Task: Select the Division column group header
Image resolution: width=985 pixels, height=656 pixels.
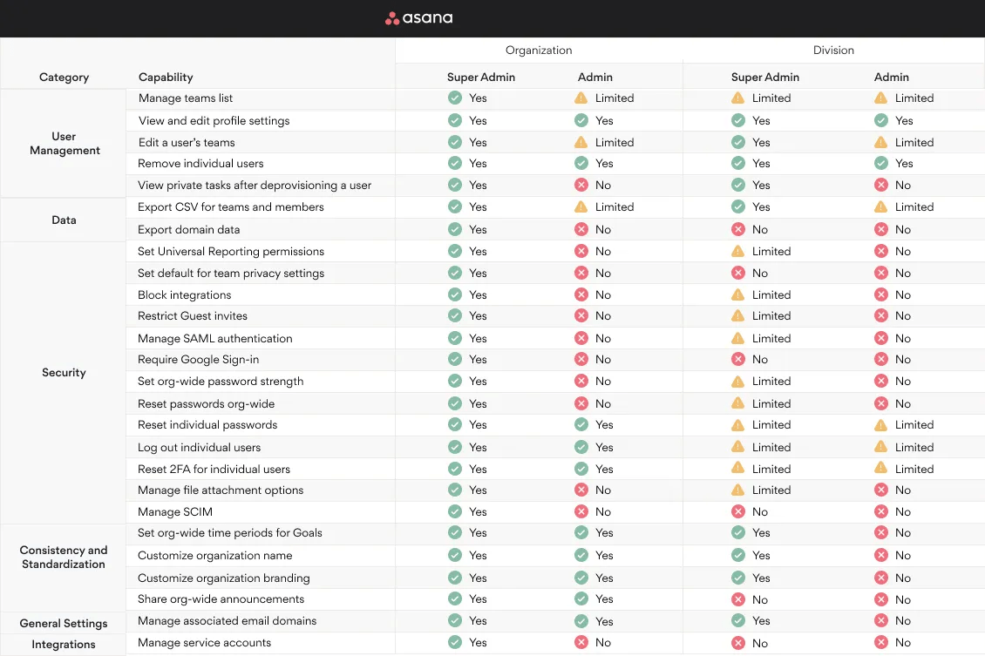Action: [833, 51]
